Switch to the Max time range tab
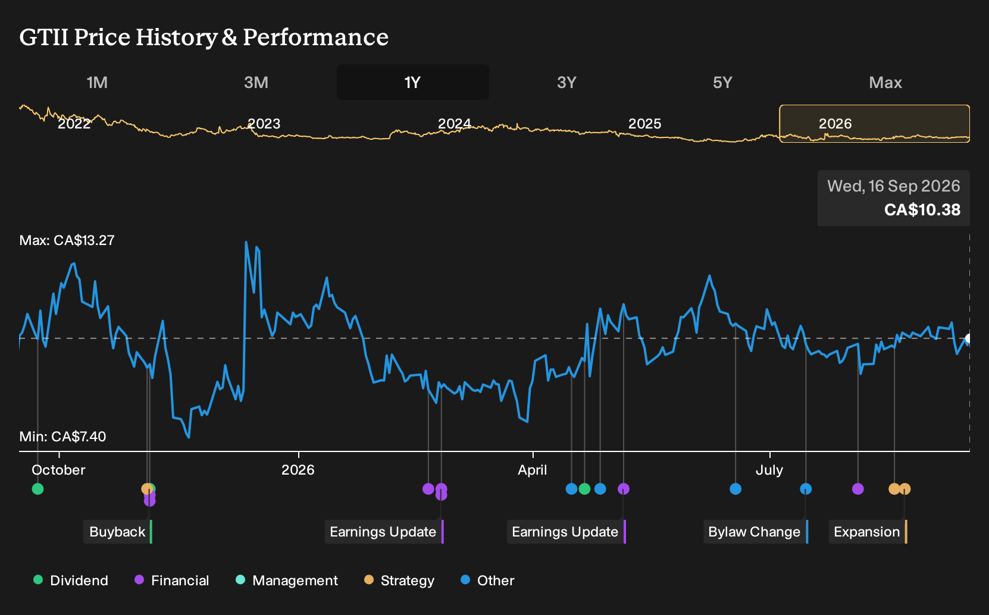The width and height of the screenshot is (989, 615). coord(885,82)
